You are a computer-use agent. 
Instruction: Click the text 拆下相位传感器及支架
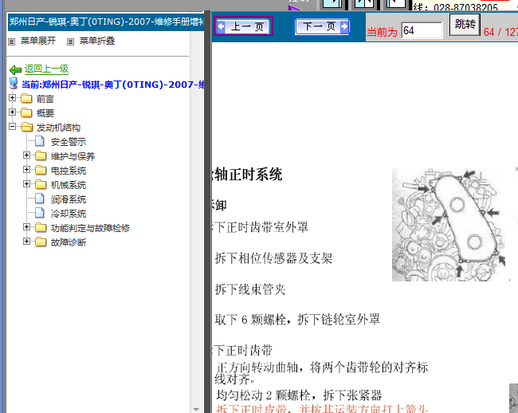273,258
